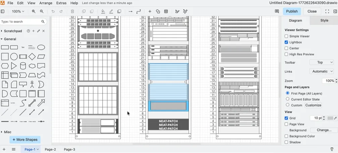Screen dimensions: 338x153
Task: Open the fill color bucket
Action: [x=103, y=11]
